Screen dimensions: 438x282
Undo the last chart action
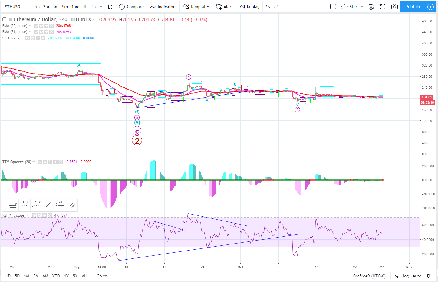(x=268, y=7)
